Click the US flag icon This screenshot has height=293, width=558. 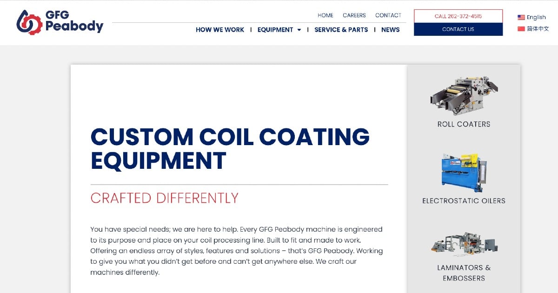point(521,17)
